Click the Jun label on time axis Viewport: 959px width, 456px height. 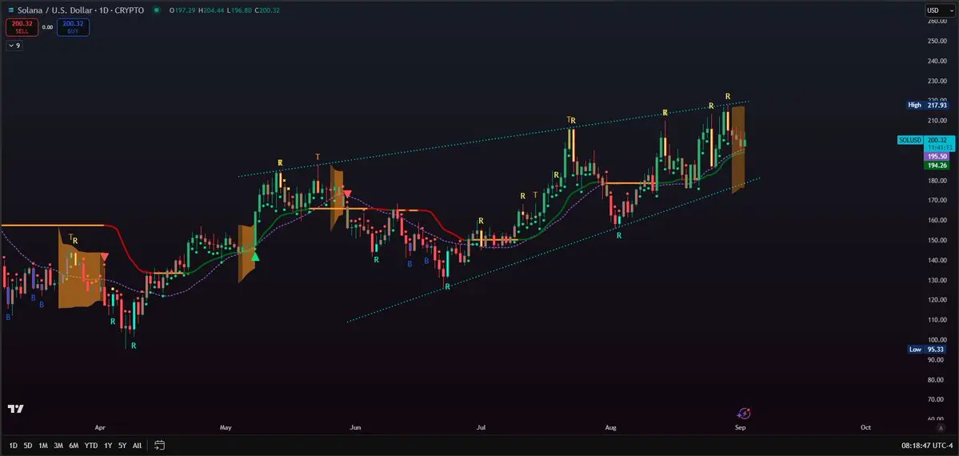(x=354, y=427)
